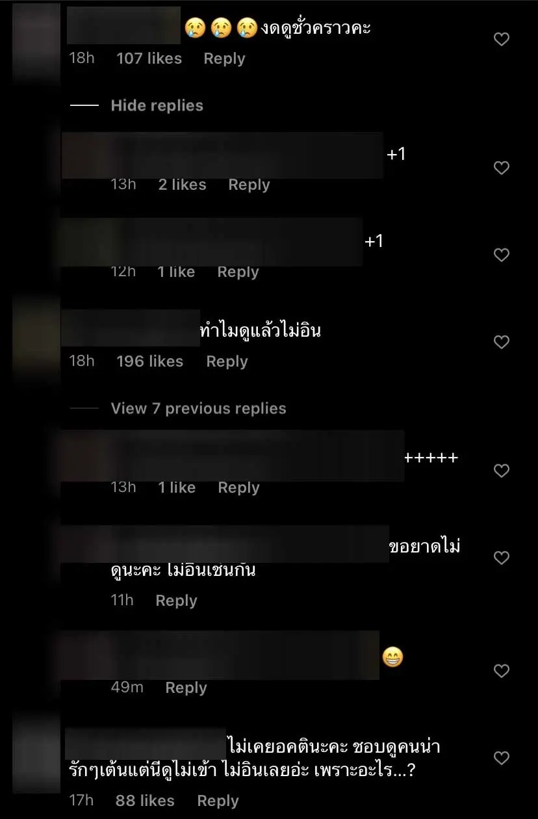This screenshot has width=538, height=819.
Task: View who gave 196 likes
Action: [x=150, y=361]
